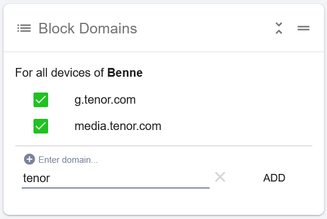Click empty space right of media.tenor.com
The image size is (327, 219).
tap(235, 126)
